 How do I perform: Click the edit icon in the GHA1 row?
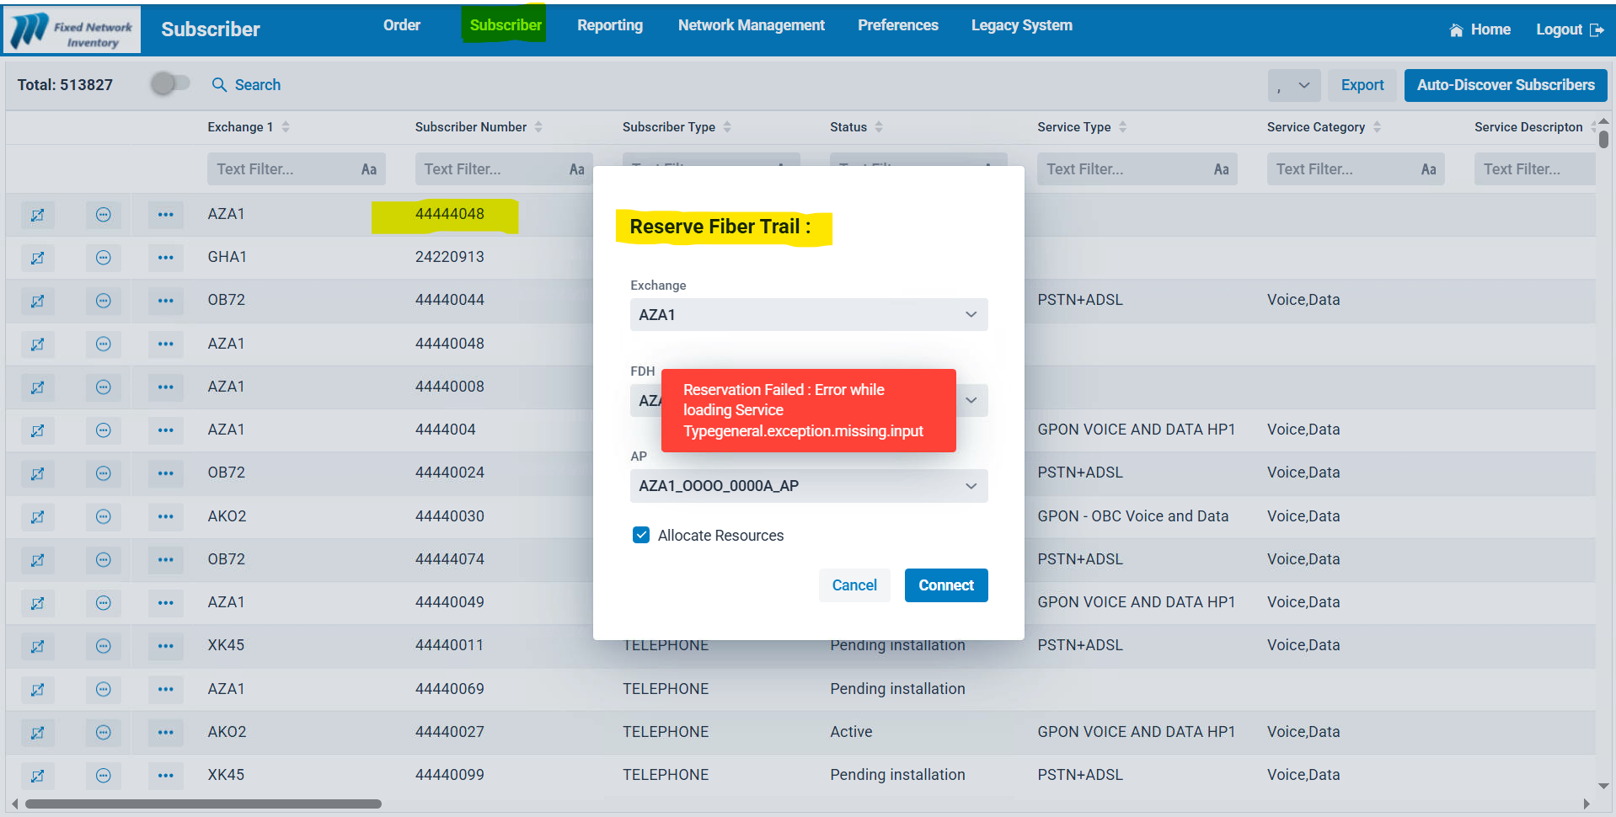pyautogui.click(x=37, y=258)
